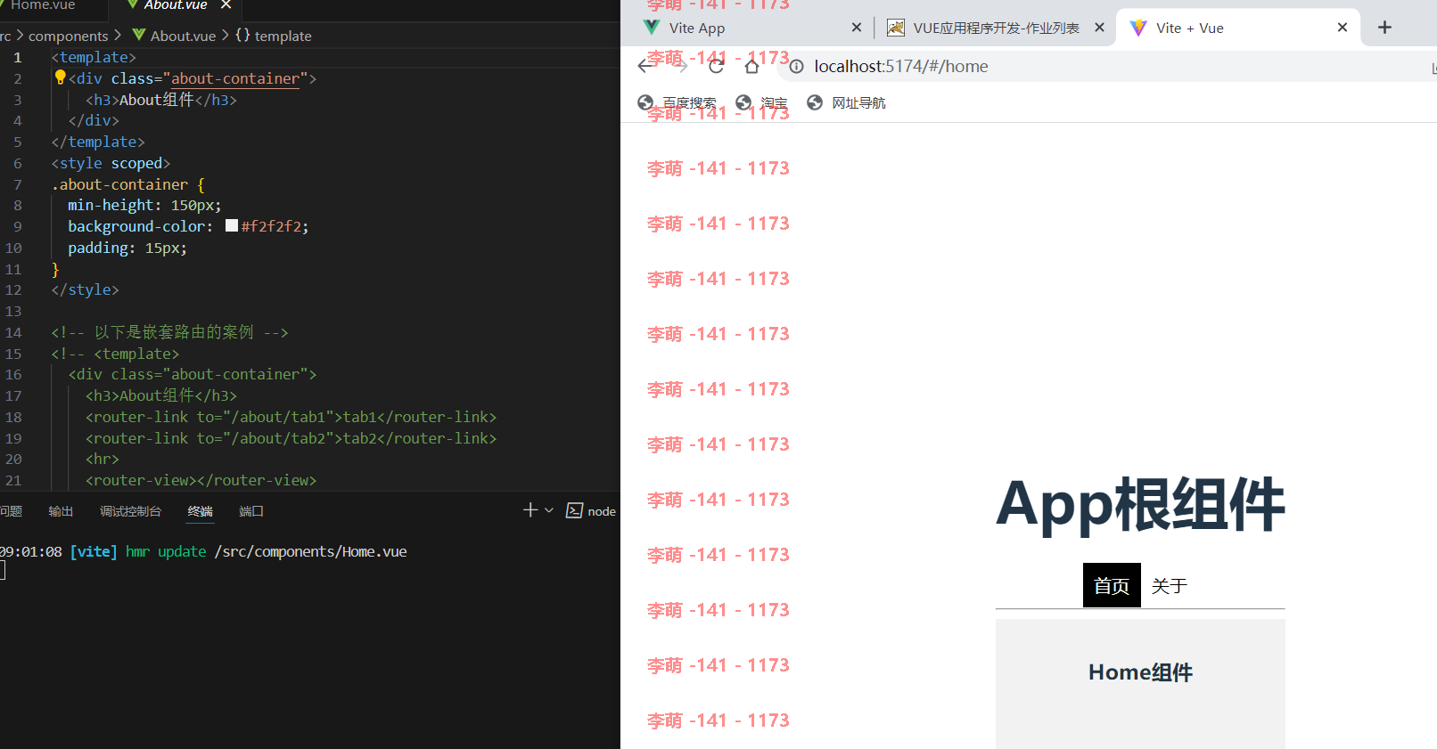
Task: Open the 淘宝 bookmark
Action: click(761, 102)
